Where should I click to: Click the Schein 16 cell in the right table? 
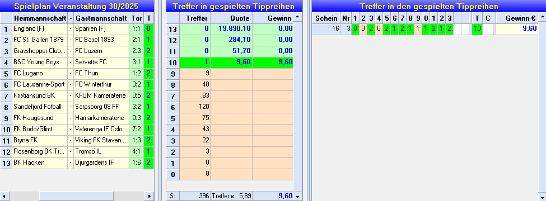pyautogui.click(x=326, y=29)
